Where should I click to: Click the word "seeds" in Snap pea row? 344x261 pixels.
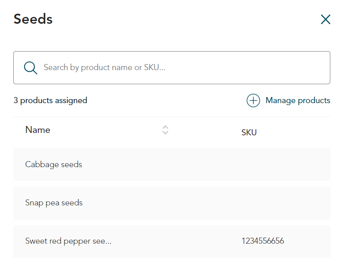73,203
